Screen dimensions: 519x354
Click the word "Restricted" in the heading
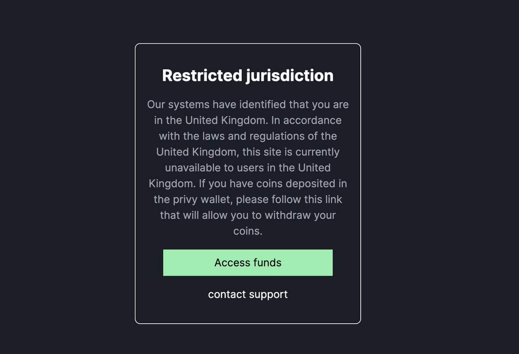[x=202, y=76]
